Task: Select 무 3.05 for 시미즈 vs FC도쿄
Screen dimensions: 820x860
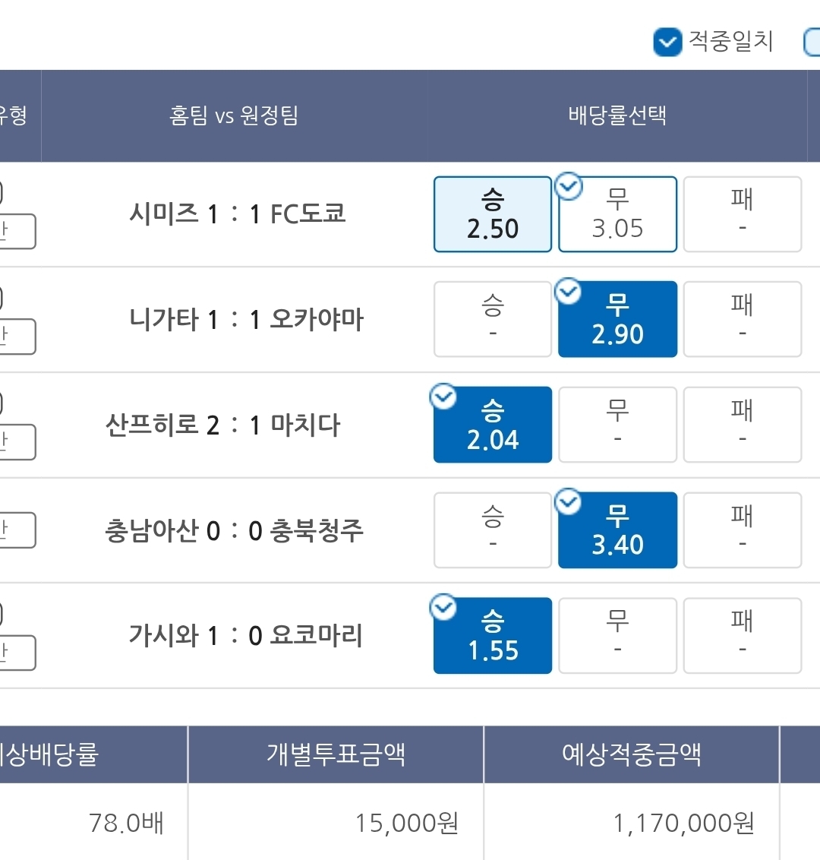Action: pos(618,216)
